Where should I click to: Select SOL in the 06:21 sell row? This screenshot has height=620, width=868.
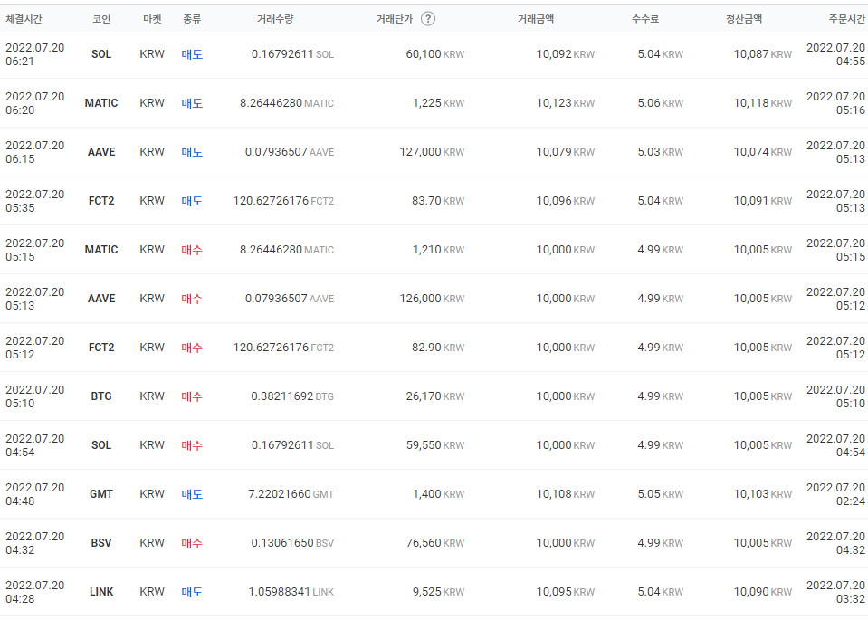tap(101, 54)
